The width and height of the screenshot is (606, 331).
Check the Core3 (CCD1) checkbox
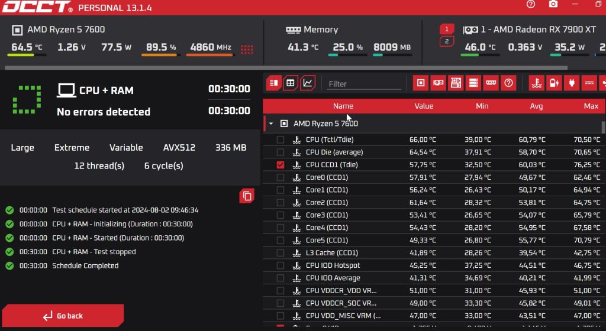coord(280,215)
